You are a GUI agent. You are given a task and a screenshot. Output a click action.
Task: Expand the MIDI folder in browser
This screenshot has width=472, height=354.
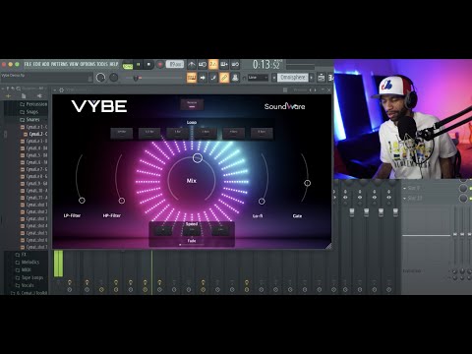[24, 269]
